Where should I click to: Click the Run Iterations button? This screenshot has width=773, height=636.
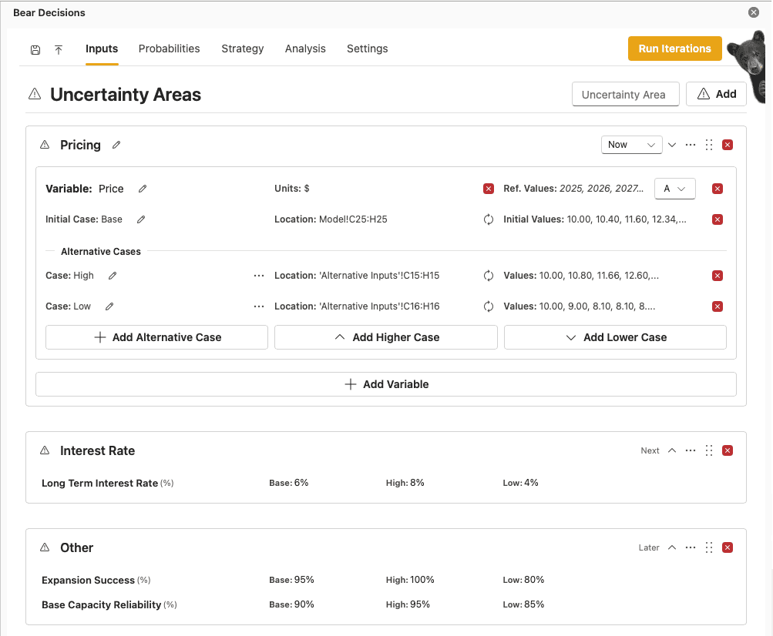tap(675, 49)
